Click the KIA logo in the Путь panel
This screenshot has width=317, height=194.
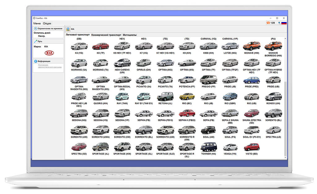tap(49, 53)
